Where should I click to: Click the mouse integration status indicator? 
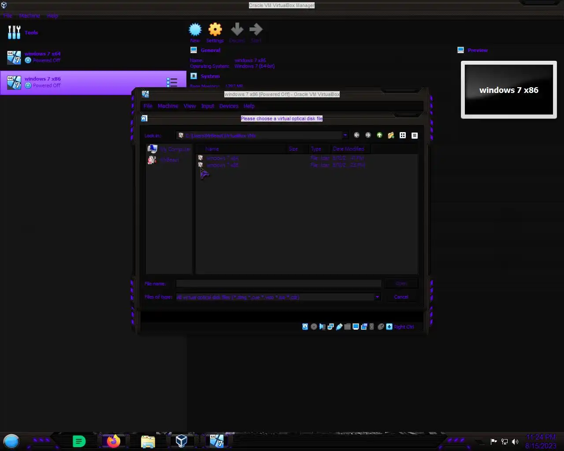(x=381, y=327)
